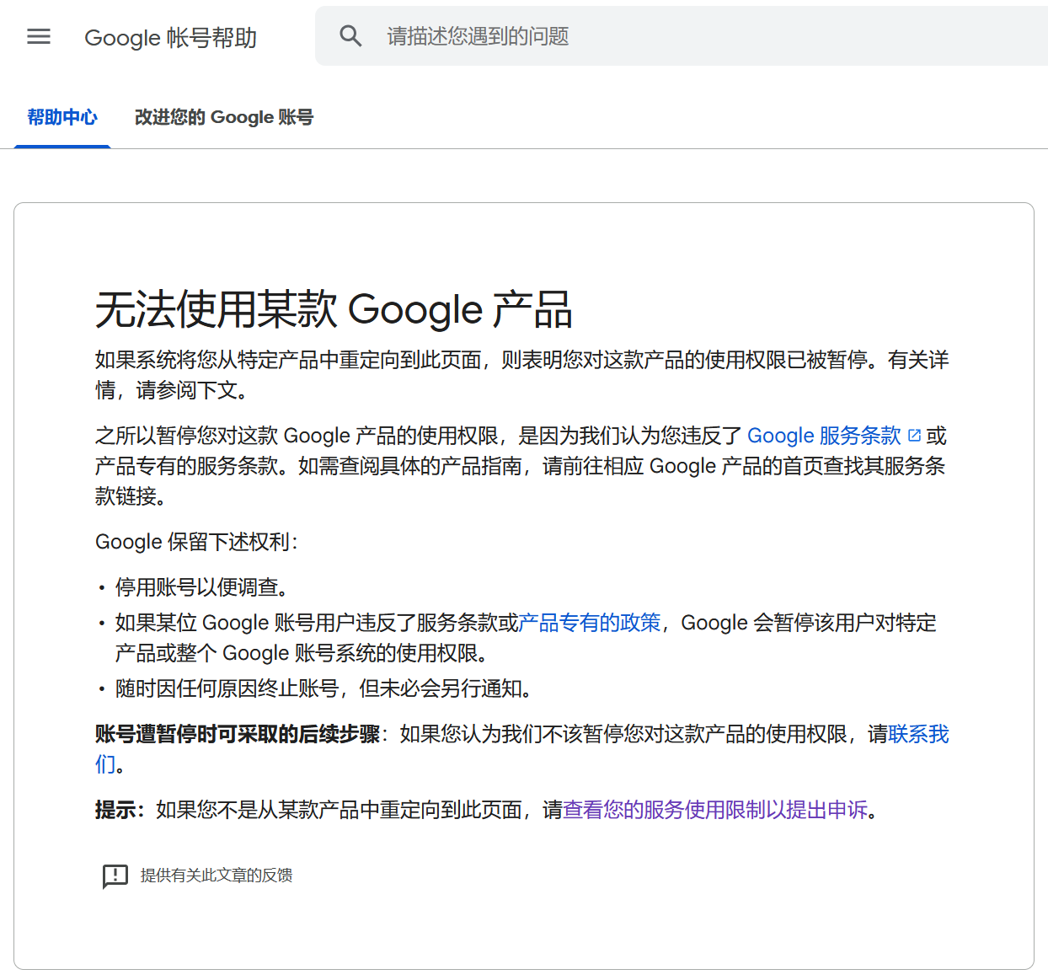Click external-link icon beside Google 服务条款
This screenshot has height=980, width=1048.
tap(914, 436)
